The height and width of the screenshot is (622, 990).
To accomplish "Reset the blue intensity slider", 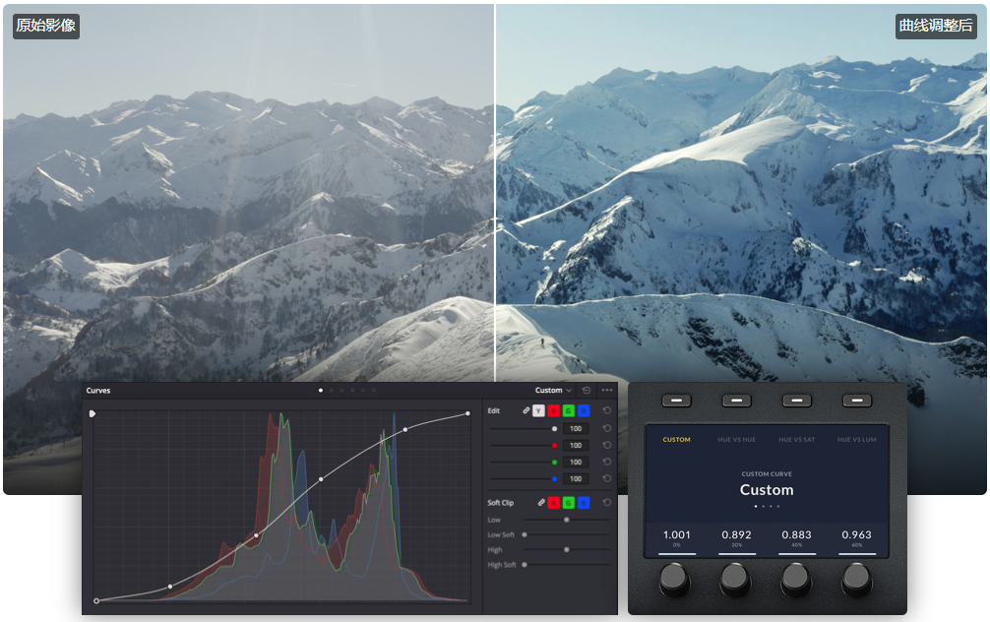I will point(607,479).
